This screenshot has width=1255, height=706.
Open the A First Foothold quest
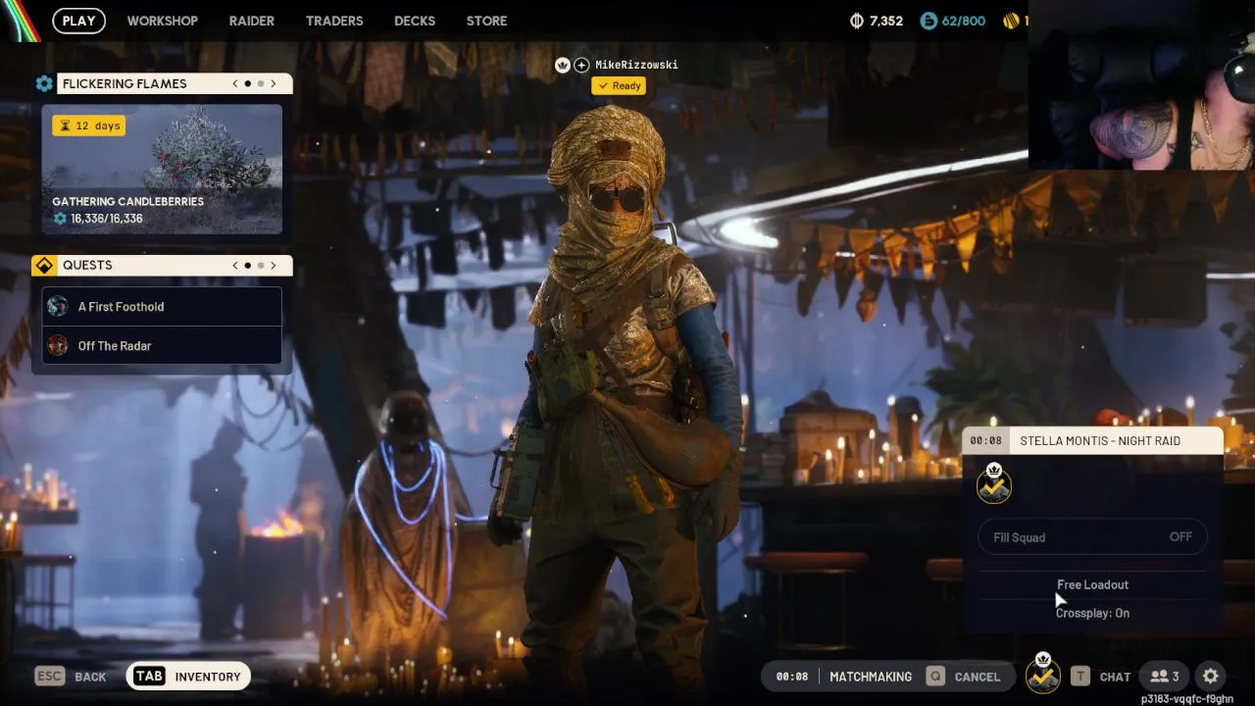tap(162, 306)
